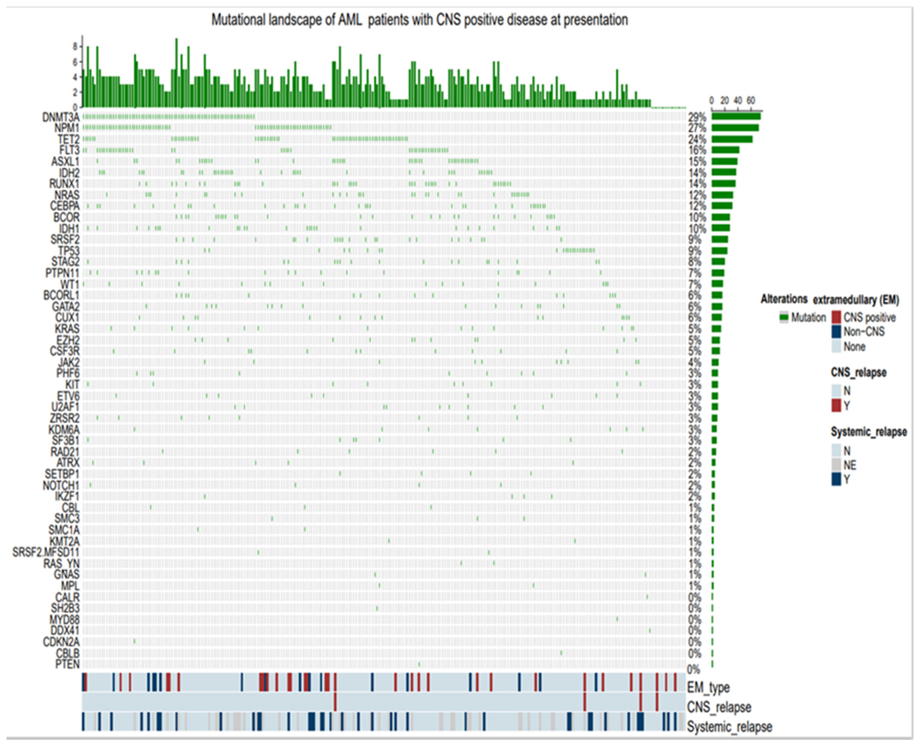Click the PTEN gene label
The image size is (921, 745).
tap(67, 664)
